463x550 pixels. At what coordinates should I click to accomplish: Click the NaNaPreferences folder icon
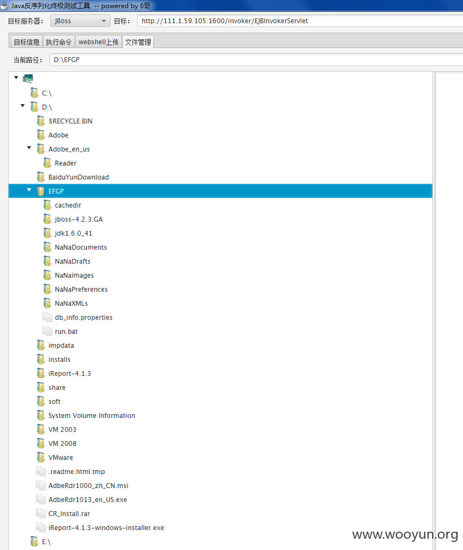(x=47, y=290)
